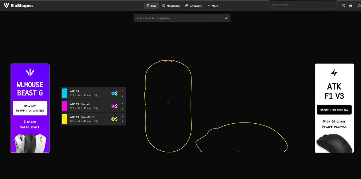This screenshot has width=361, height=179.
Task: Open price dollar icon for ATK A9 Ultra Max 2.0
Action: point(116,119)
